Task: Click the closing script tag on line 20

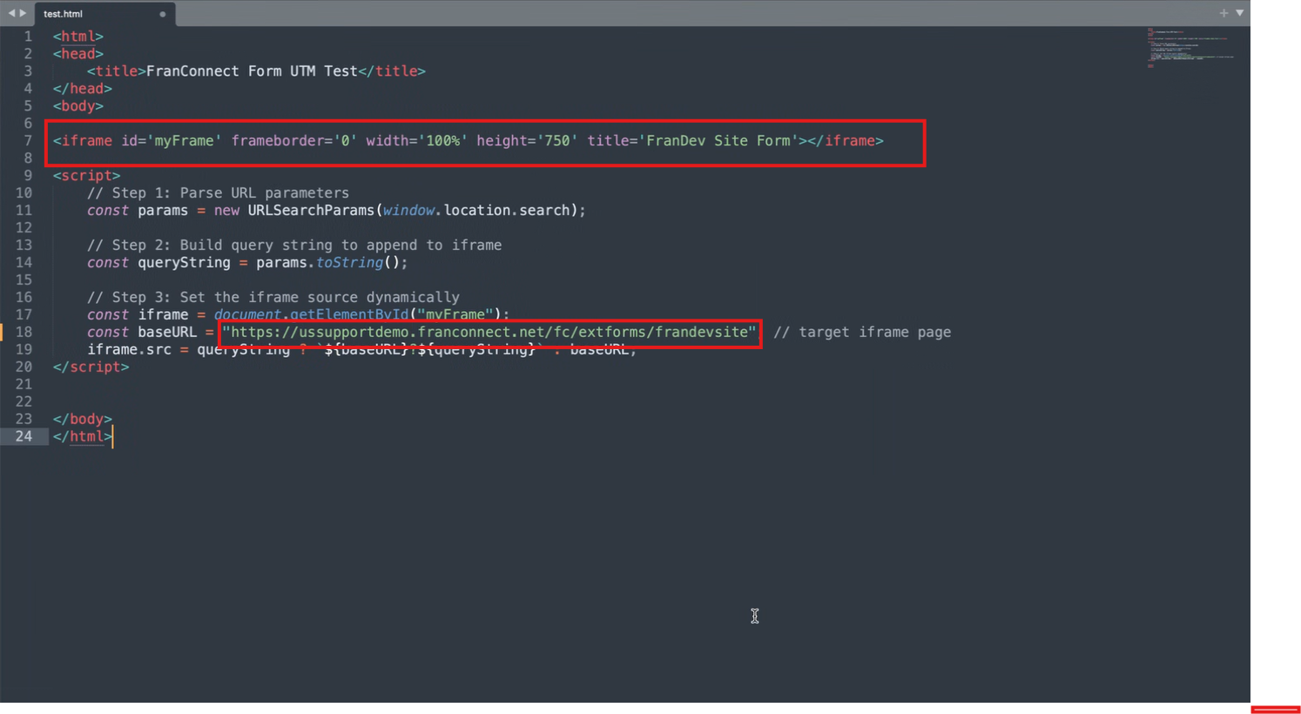Action: pos(91,367)
